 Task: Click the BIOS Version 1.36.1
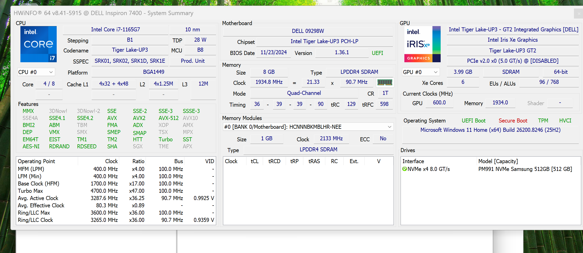tap(342, 52)
